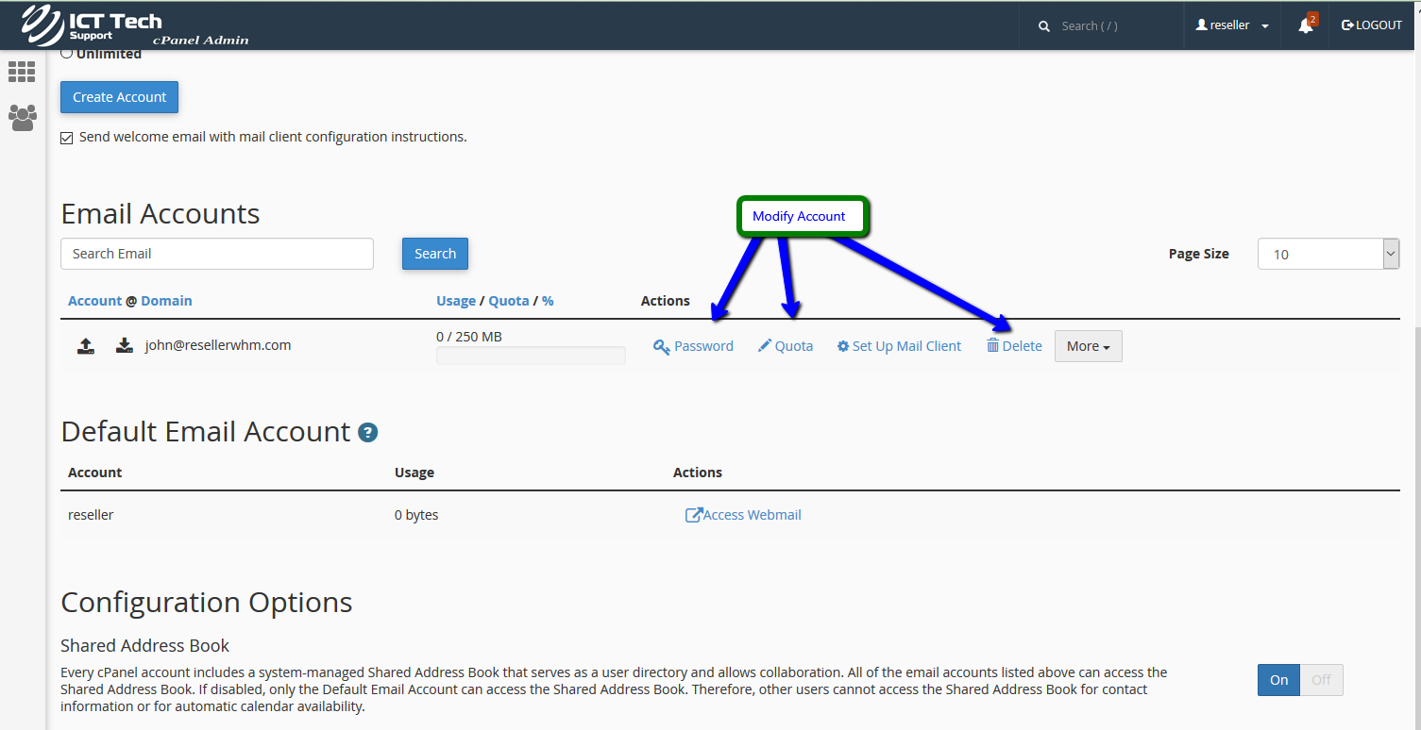Uncheck the send welcome email checkbox
This screenshot has width=1421, height=730.
(x=67, y=138)
